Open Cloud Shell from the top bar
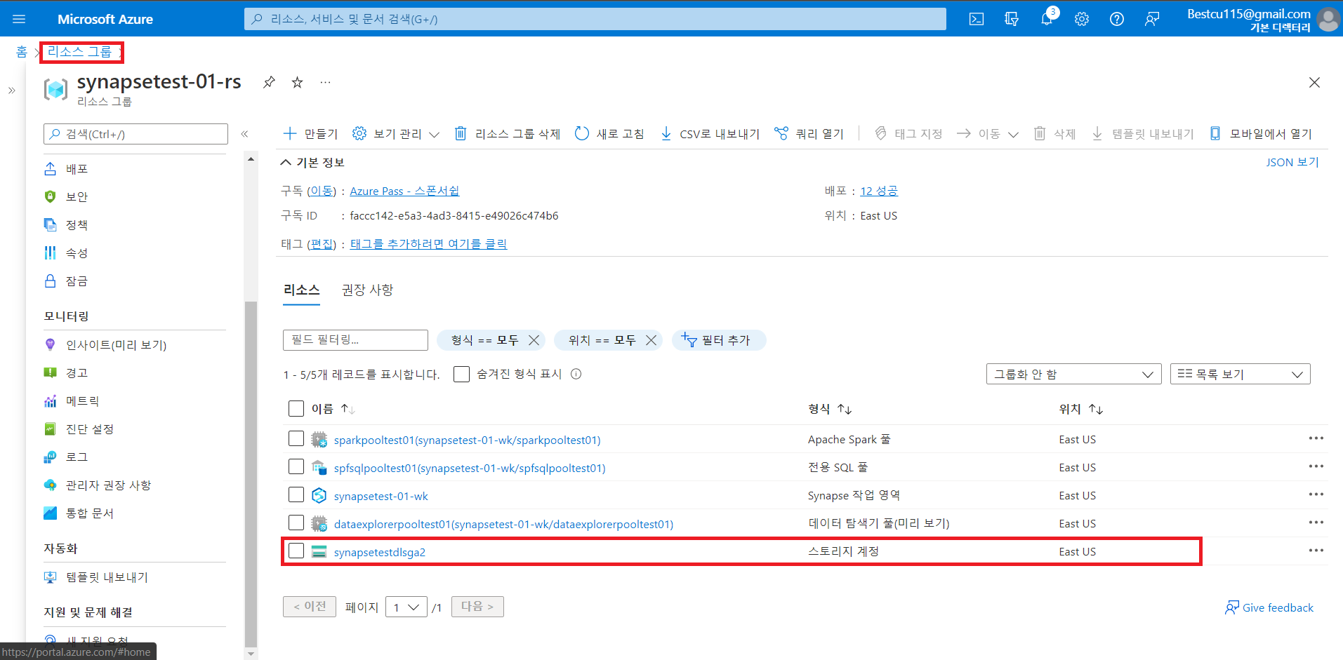The height and width of the screenshot is (660, 1343). (977, 19)
